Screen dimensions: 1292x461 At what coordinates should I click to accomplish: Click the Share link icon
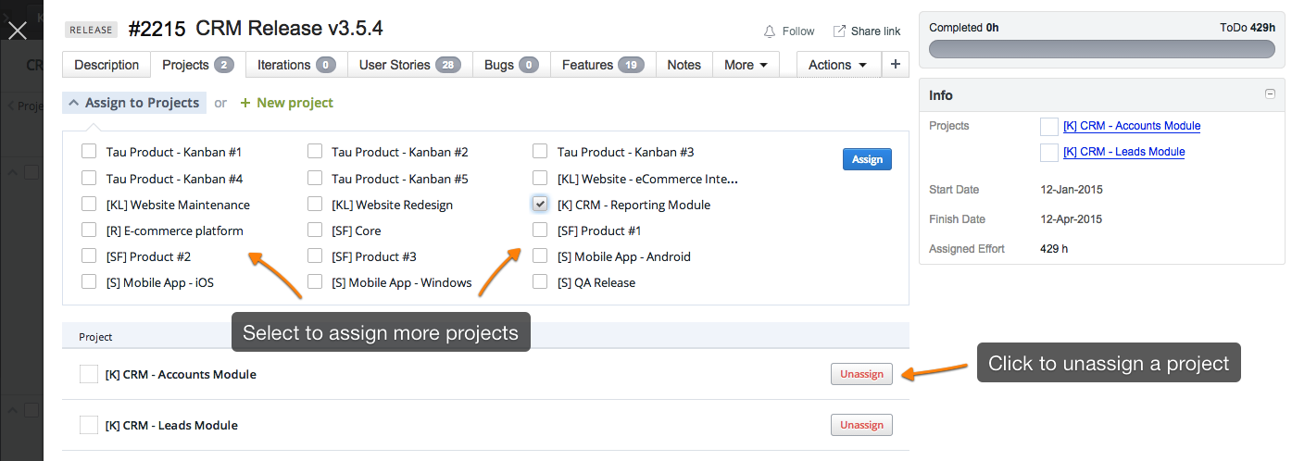(x=839, y=31)
